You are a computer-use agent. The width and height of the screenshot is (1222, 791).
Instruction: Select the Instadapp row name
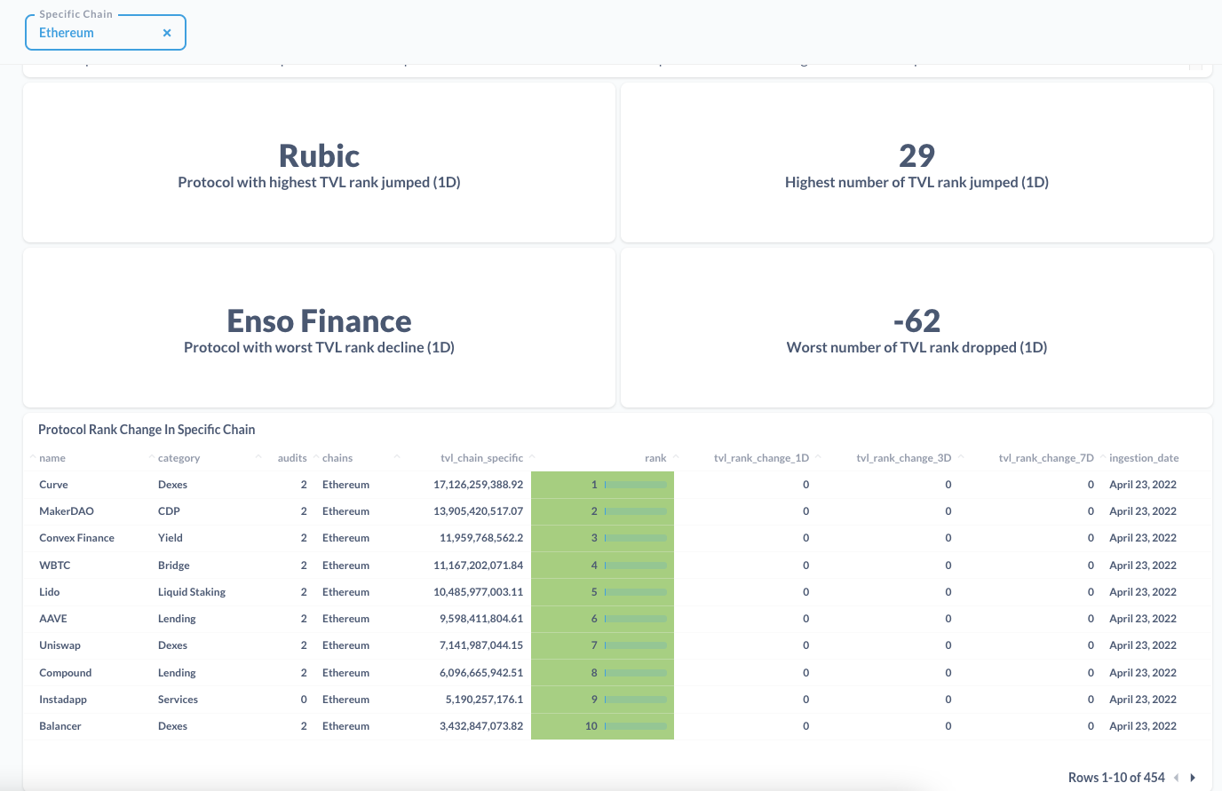tap(63, 700)
